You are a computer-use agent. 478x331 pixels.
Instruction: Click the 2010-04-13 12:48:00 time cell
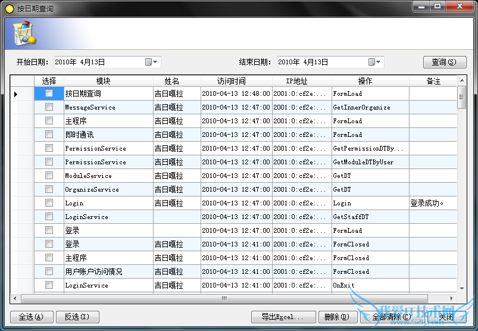tap(236, 93)
